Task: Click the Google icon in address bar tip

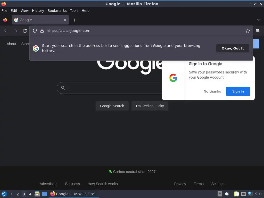Action: (36, 48)
